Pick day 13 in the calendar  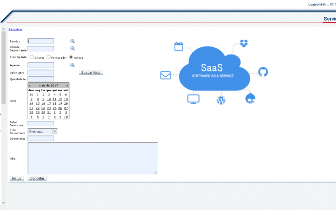point(66,99)
